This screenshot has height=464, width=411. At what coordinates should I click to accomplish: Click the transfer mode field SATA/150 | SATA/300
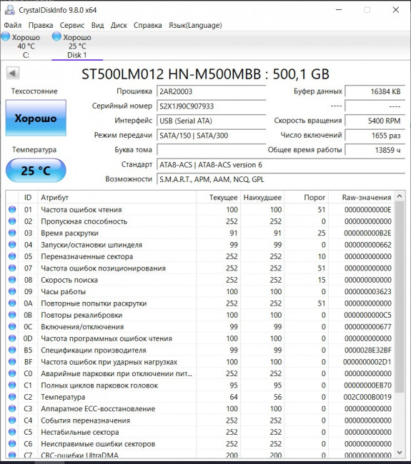pyautogui.click(x=211, y=136)
